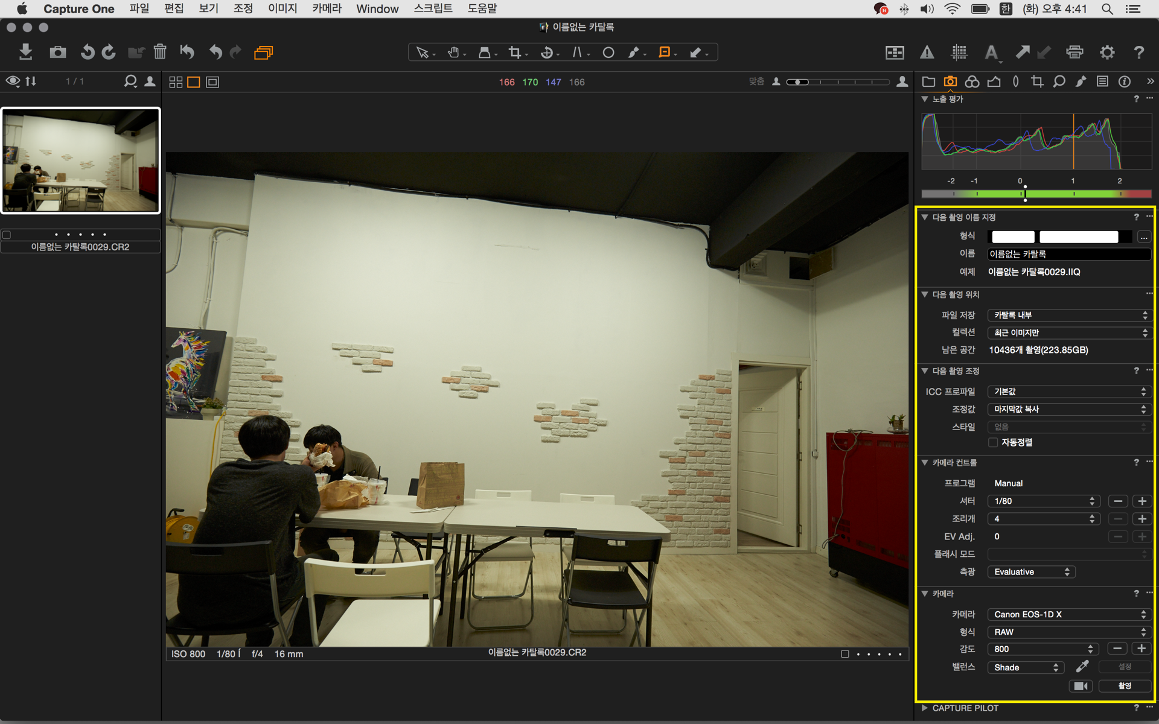Click the camera capture icon in toolbar
This screenshot has height=724, width=1159.
58,52
